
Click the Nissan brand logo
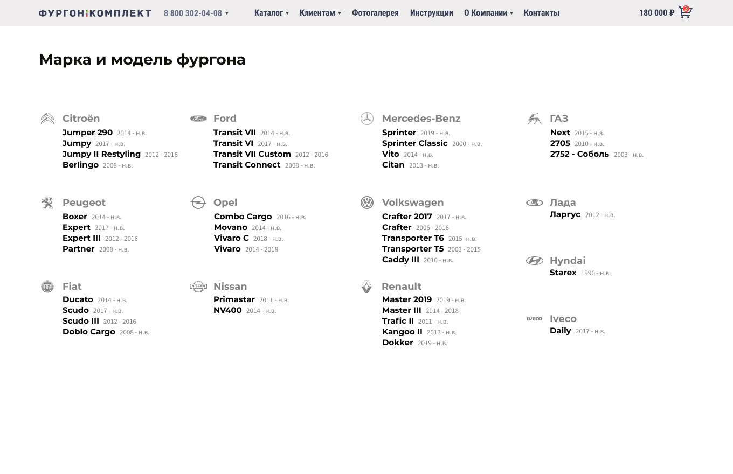198,287
